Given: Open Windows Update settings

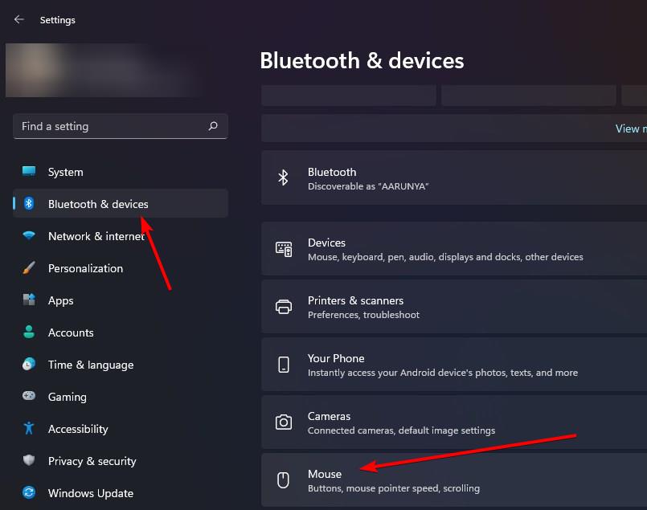Looking at the screenshot, I should (x=91, y=493).
